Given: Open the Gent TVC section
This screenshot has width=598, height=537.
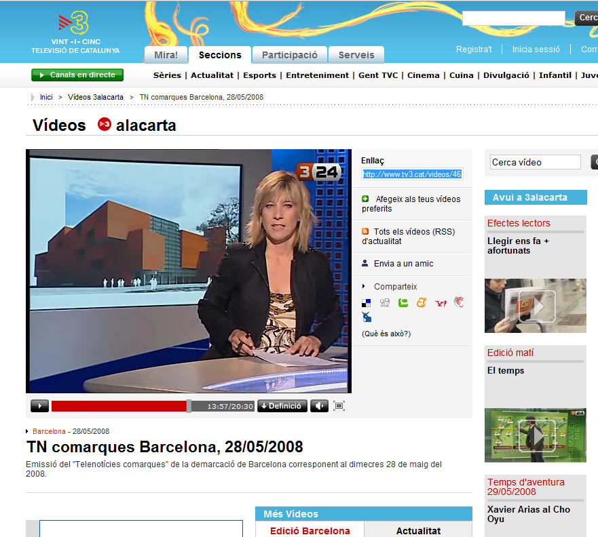Looking at the screenshot, I should click(x=378, y=75).
